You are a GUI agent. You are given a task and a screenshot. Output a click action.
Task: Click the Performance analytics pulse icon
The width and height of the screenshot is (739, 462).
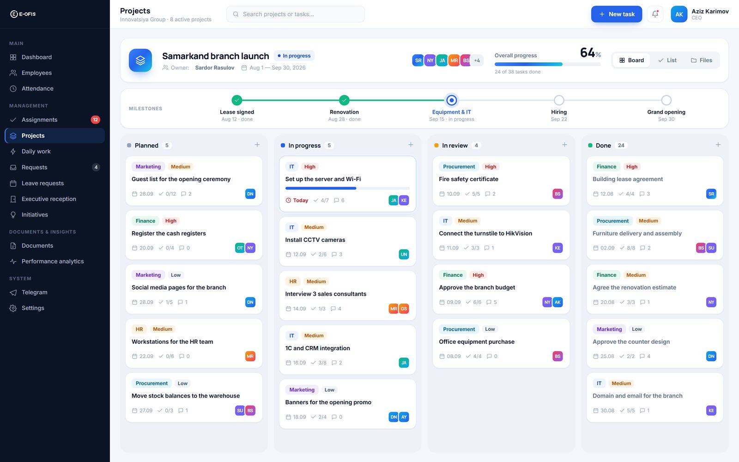pos(13,261)
